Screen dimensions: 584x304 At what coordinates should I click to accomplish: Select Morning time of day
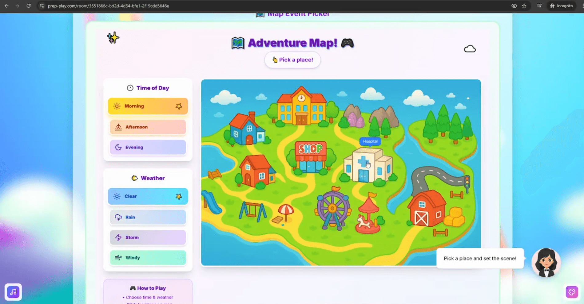148,106
